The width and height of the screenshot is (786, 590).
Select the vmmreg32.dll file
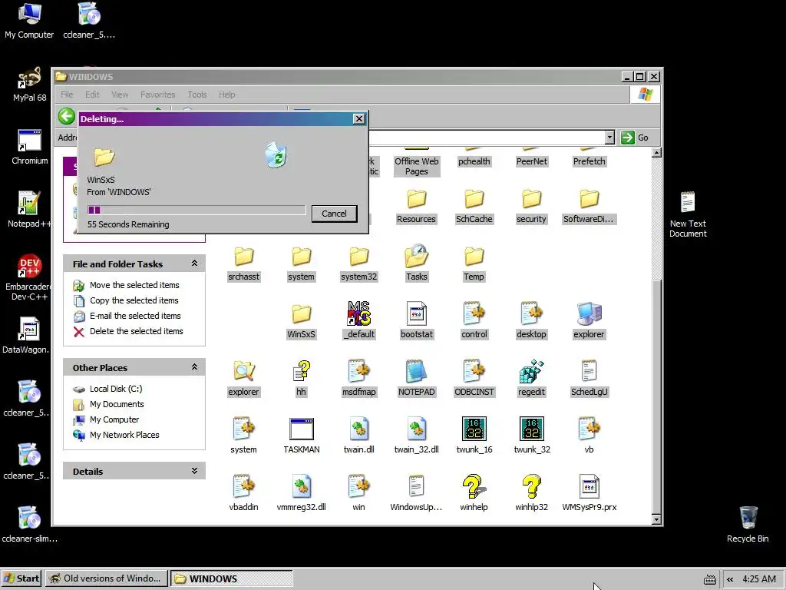(301, 494)
